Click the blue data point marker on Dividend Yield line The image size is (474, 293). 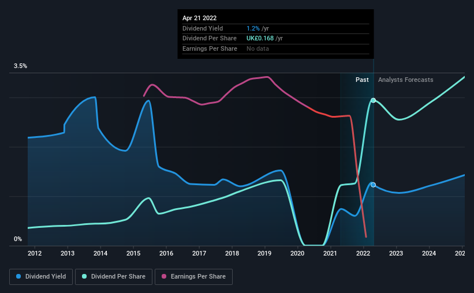click(374, 185)
